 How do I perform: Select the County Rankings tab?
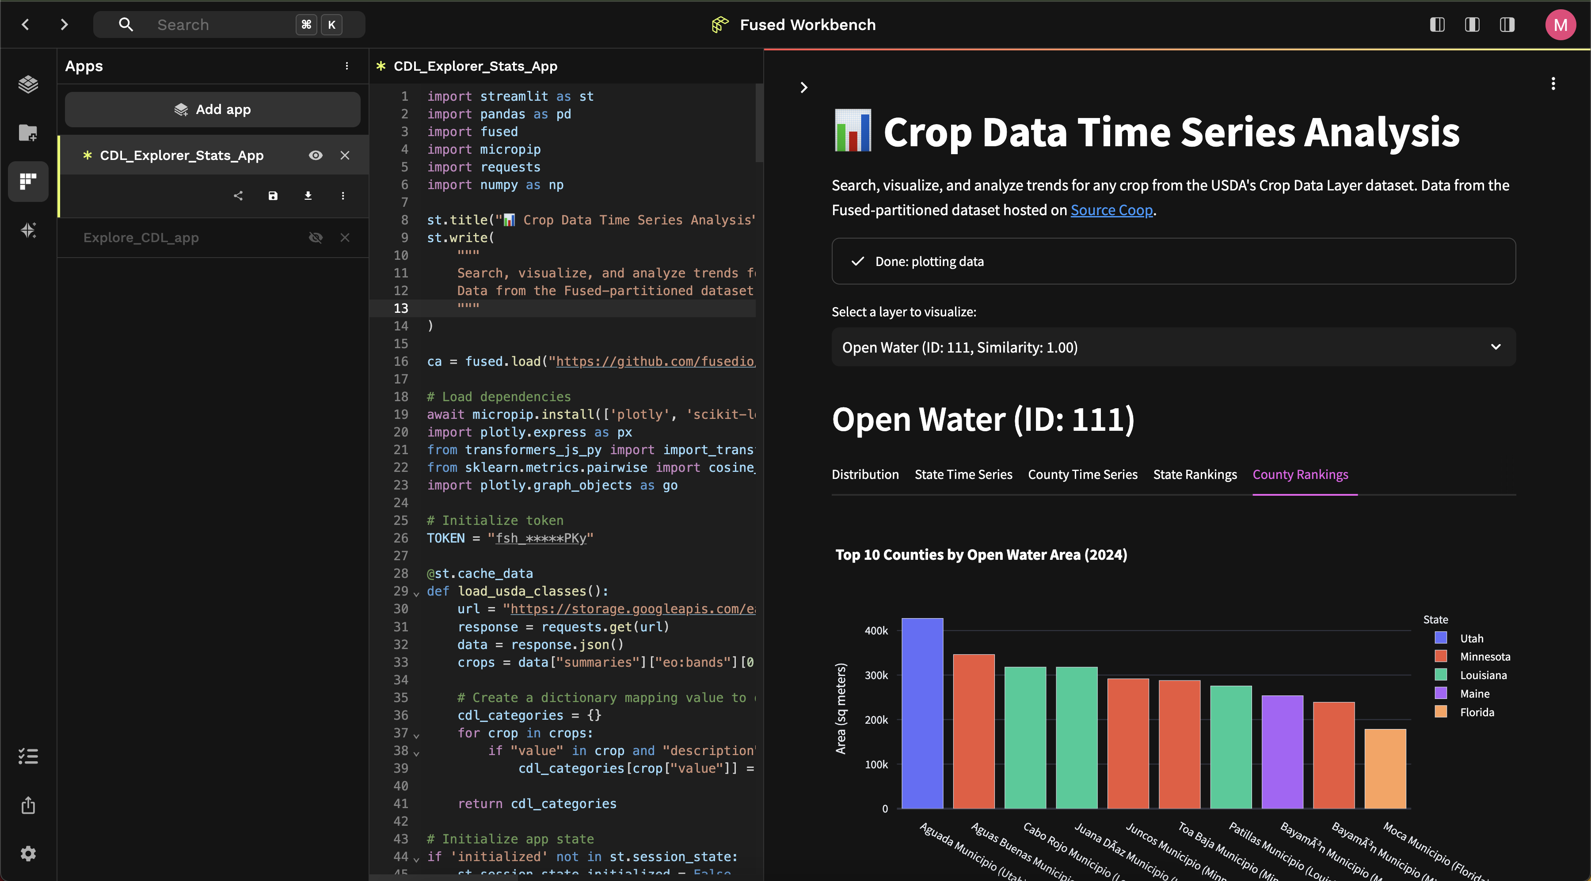1301,474
